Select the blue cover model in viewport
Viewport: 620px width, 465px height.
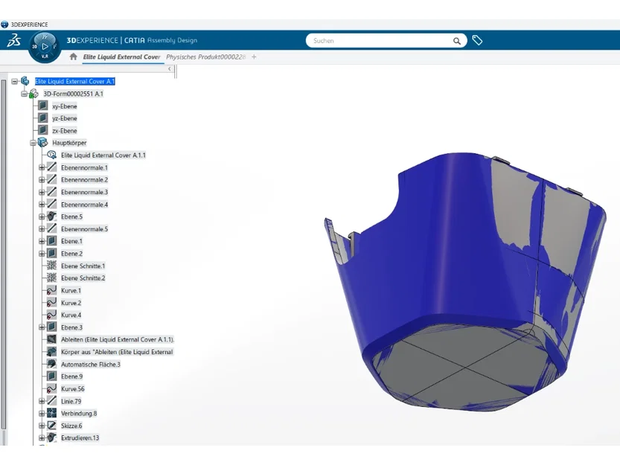coord(464,281)
